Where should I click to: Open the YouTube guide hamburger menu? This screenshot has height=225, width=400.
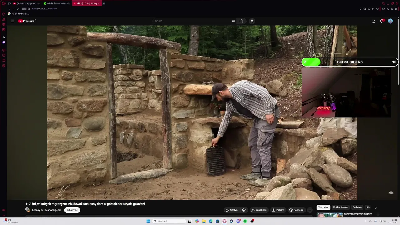12,21
